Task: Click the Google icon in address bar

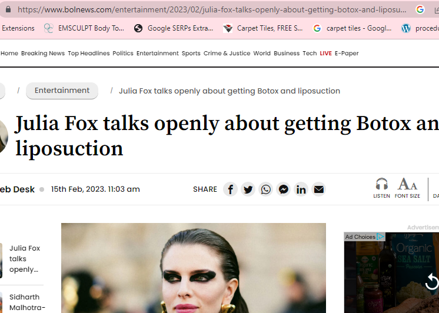Action: pyautogui.click(x=420, y=10)
